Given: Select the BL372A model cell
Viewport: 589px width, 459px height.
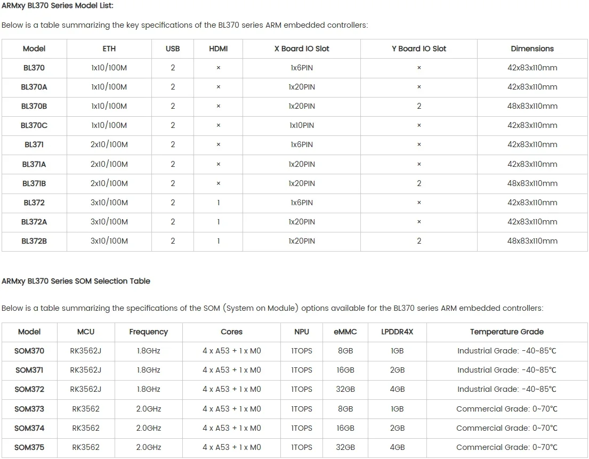Looking at the screenshot, I should tap(34, 222).
